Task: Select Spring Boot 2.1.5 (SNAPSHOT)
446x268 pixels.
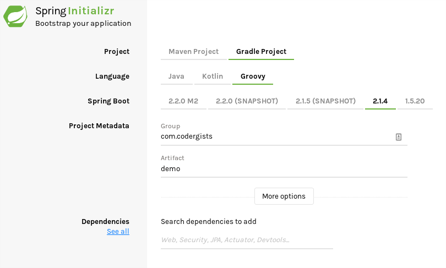Action: click(325, 101)
